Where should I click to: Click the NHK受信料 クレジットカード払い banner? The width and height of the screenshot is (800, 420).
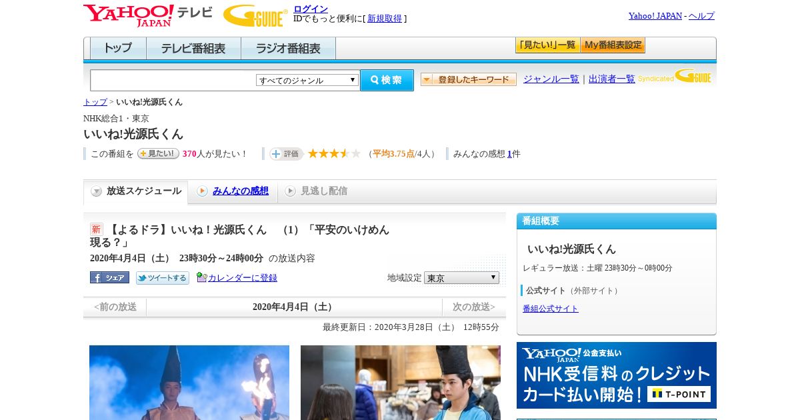(617, 375)
